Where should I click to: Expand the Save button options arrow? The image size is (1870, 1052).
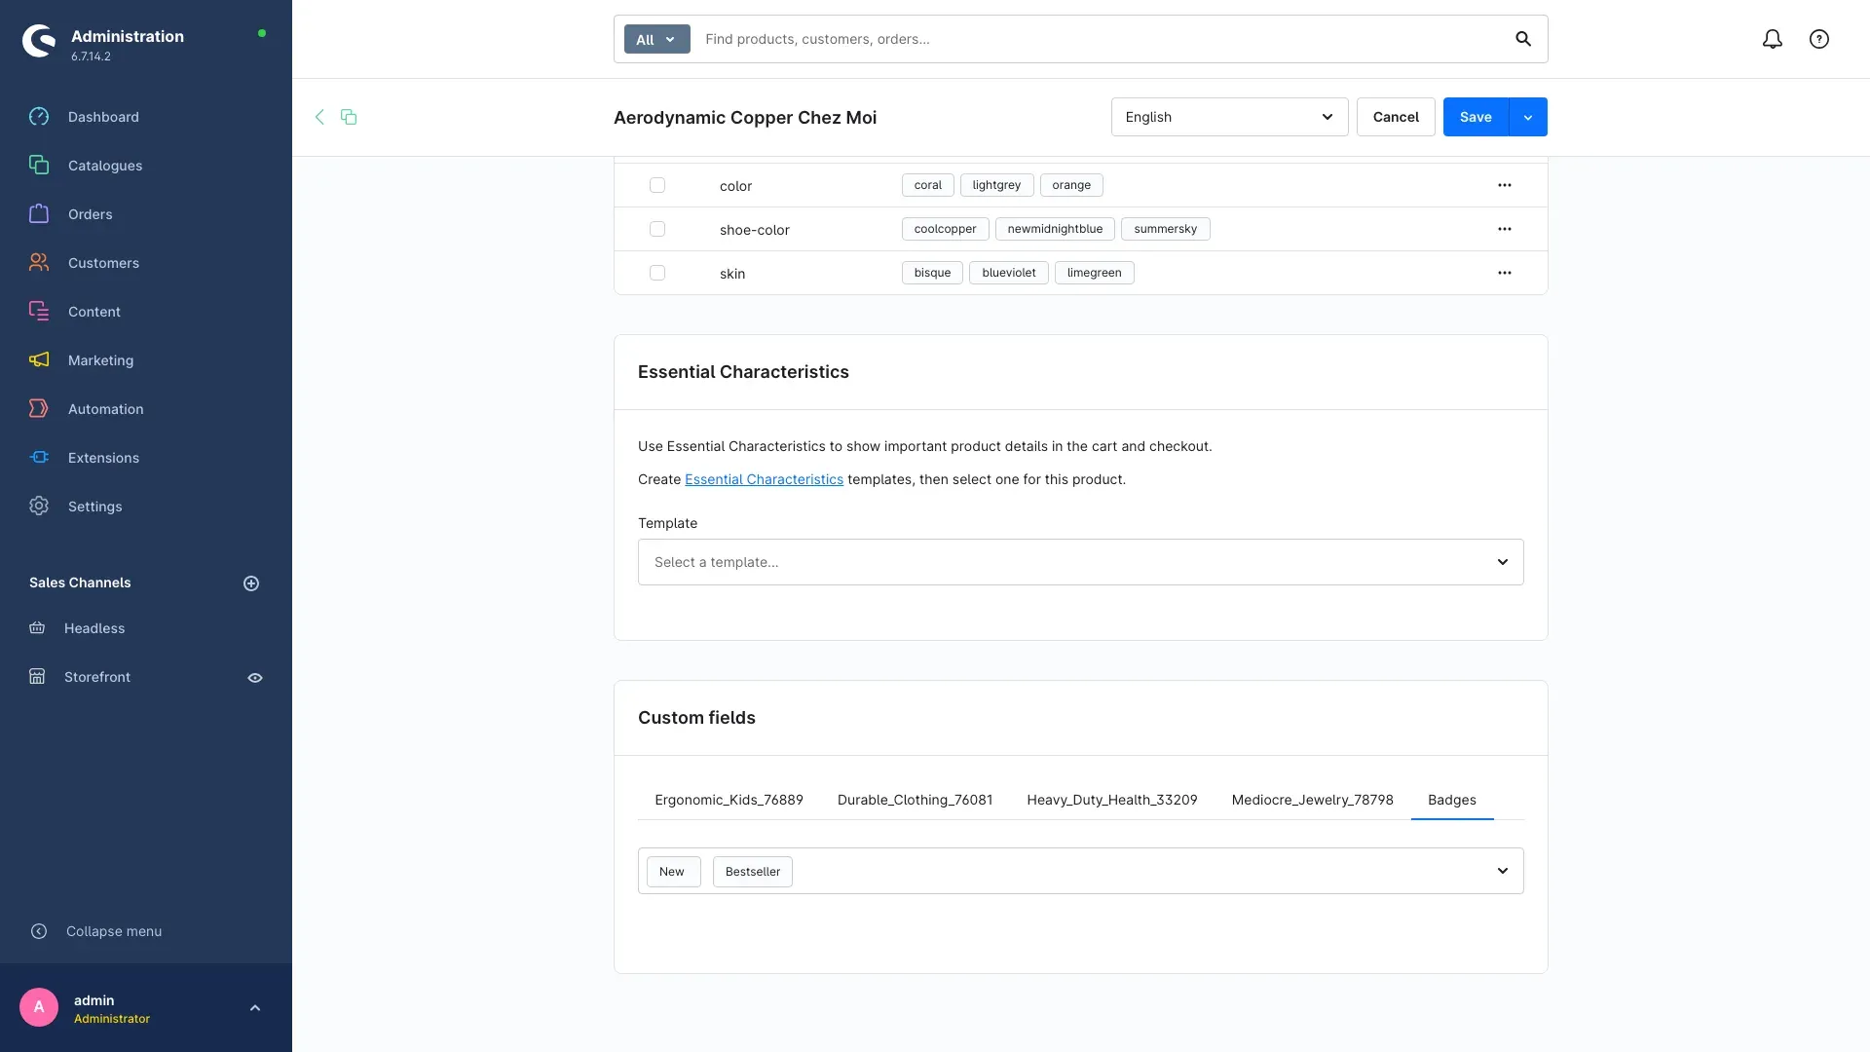[x=1528, y=117]
